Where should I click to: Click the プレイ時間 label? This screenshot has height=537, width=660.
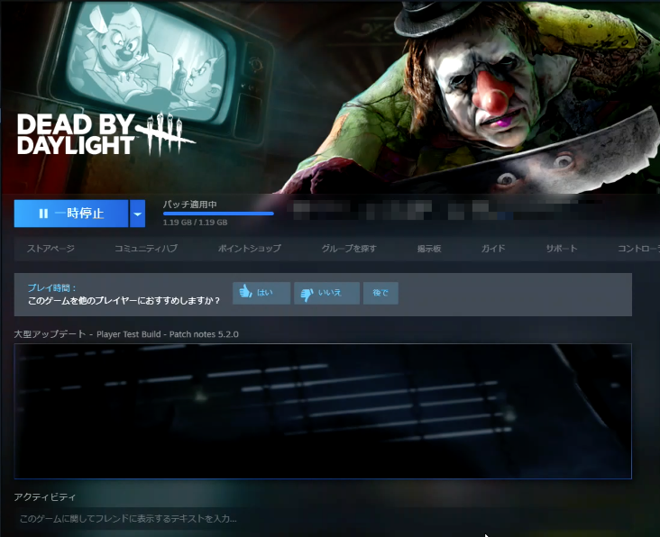click(x=52, y=288)
